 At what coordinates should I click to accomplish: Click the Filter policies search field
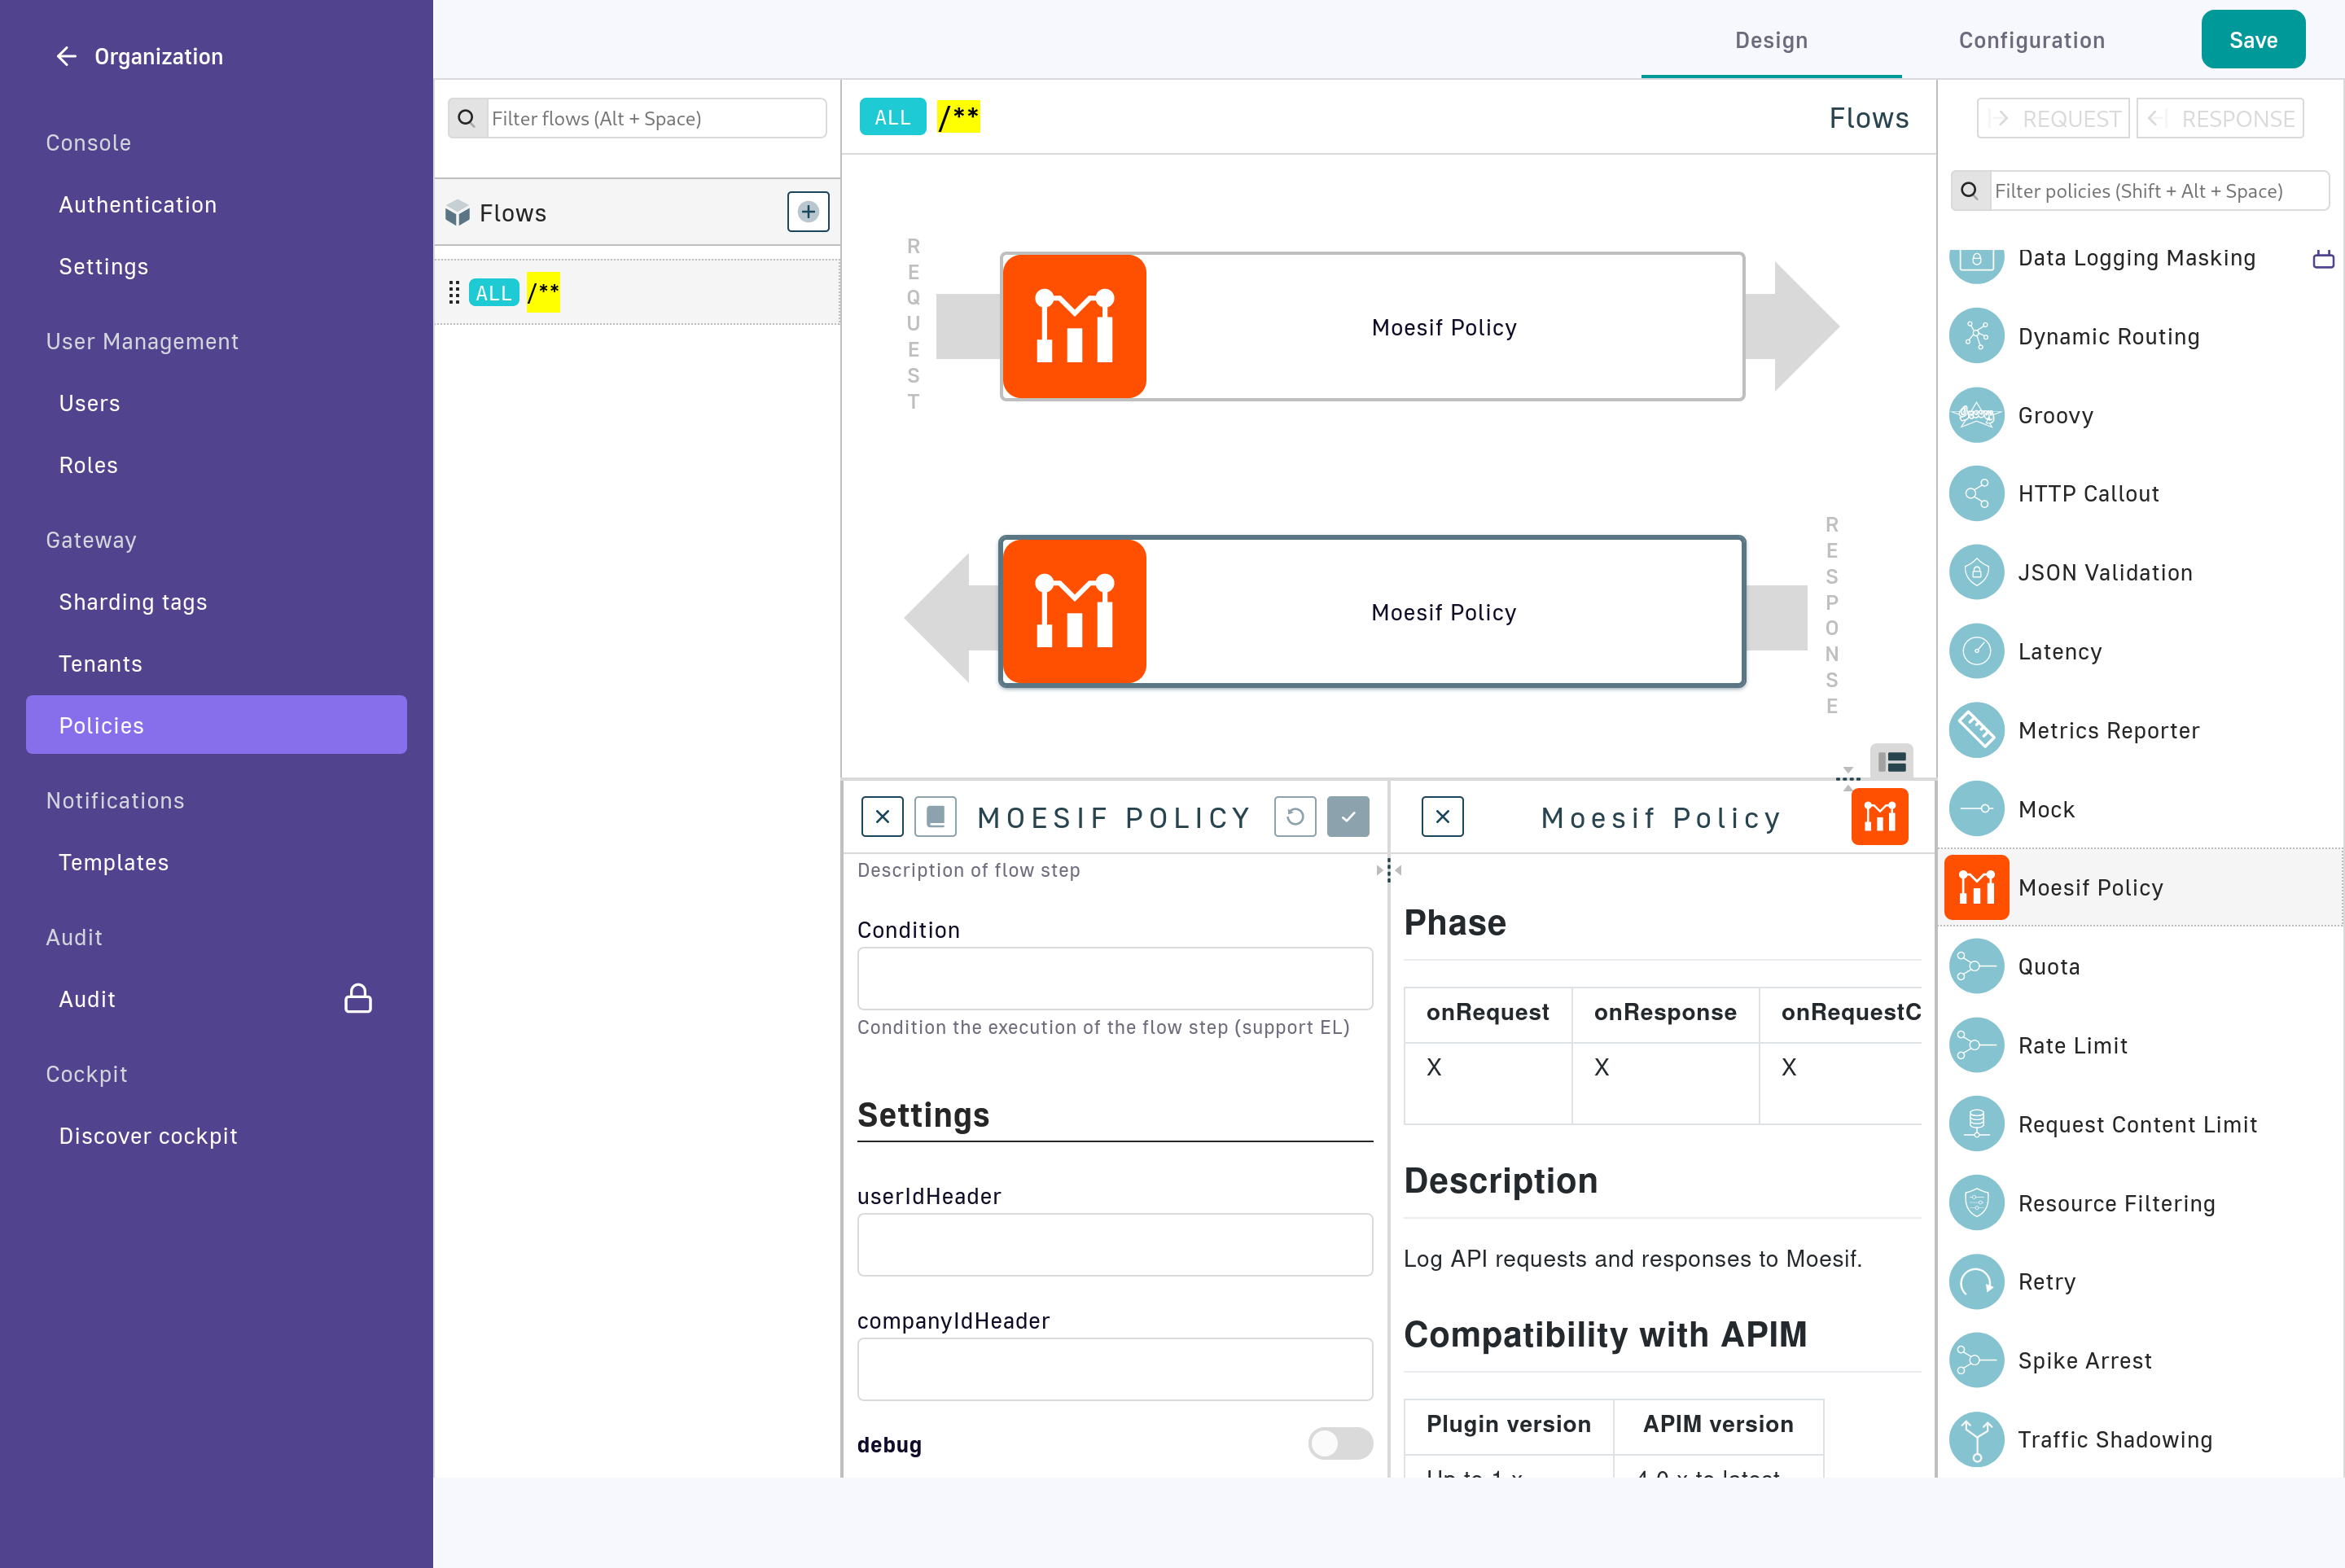(x=2159, y=190)
